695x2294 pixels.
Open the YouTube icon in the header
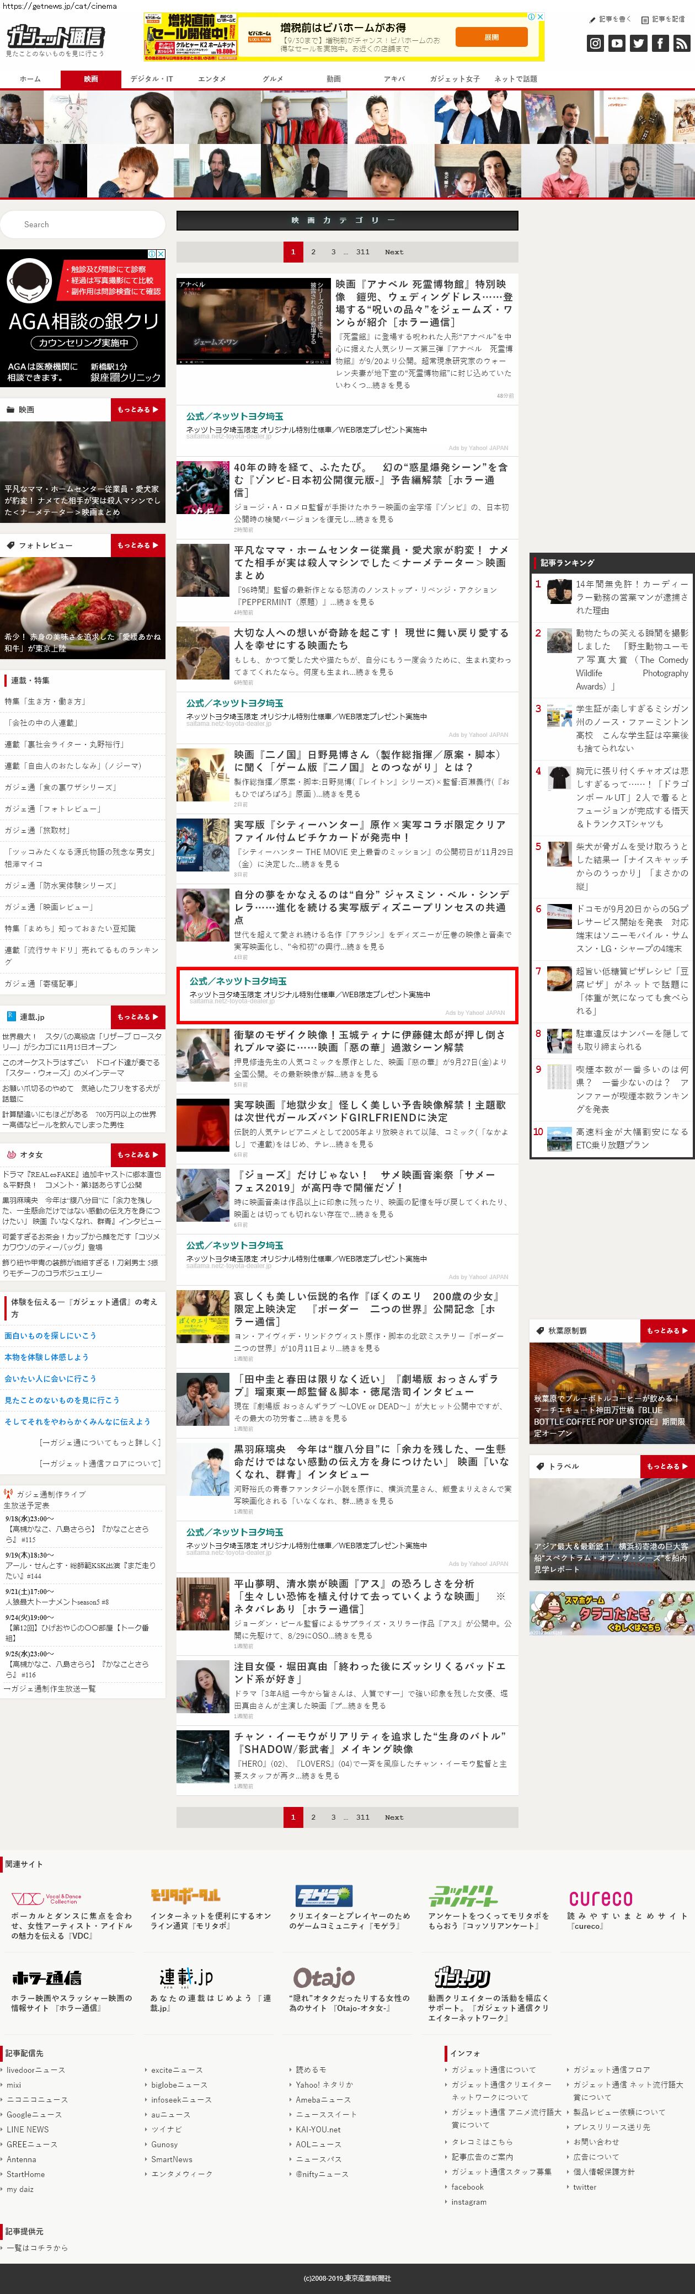tap(617, 42)
